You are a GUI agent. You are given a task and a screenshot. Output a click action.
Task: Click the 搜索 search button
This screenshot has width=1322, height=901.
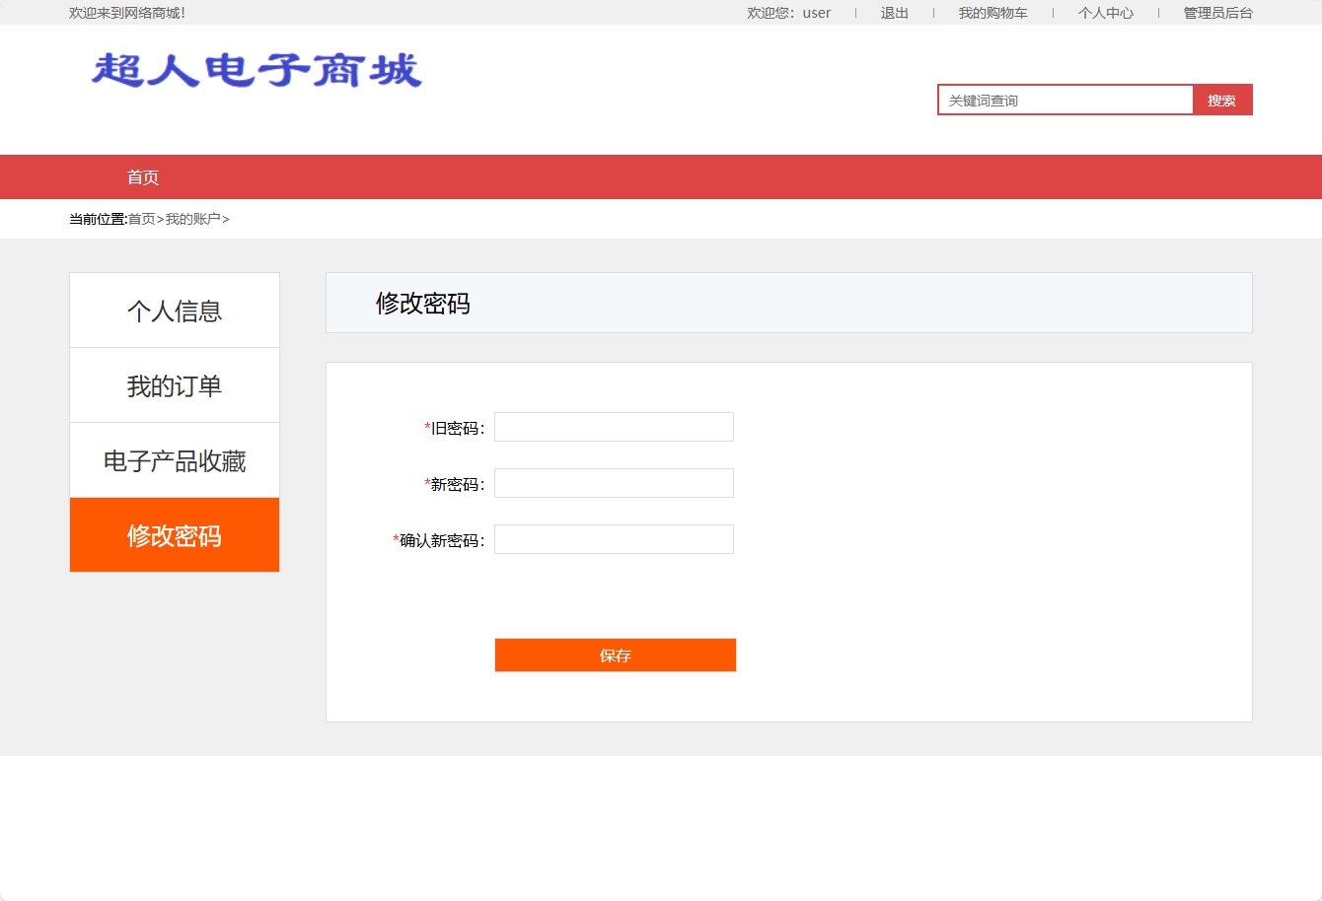click(x=1222, y=99)
